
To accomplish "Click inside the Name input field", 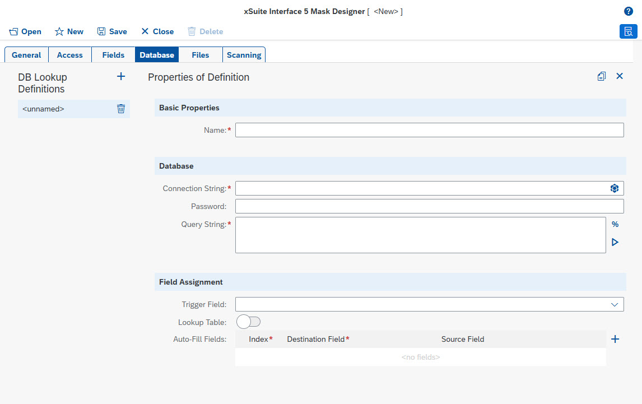I will (x=429, y=129).
